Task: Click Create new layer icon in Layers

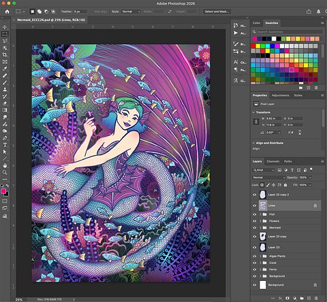Action: [x=309, y=298]
